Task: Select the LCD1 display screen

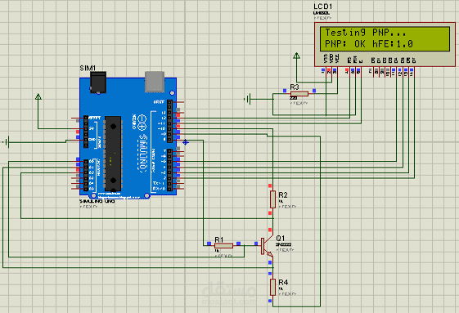Action: 385,38
